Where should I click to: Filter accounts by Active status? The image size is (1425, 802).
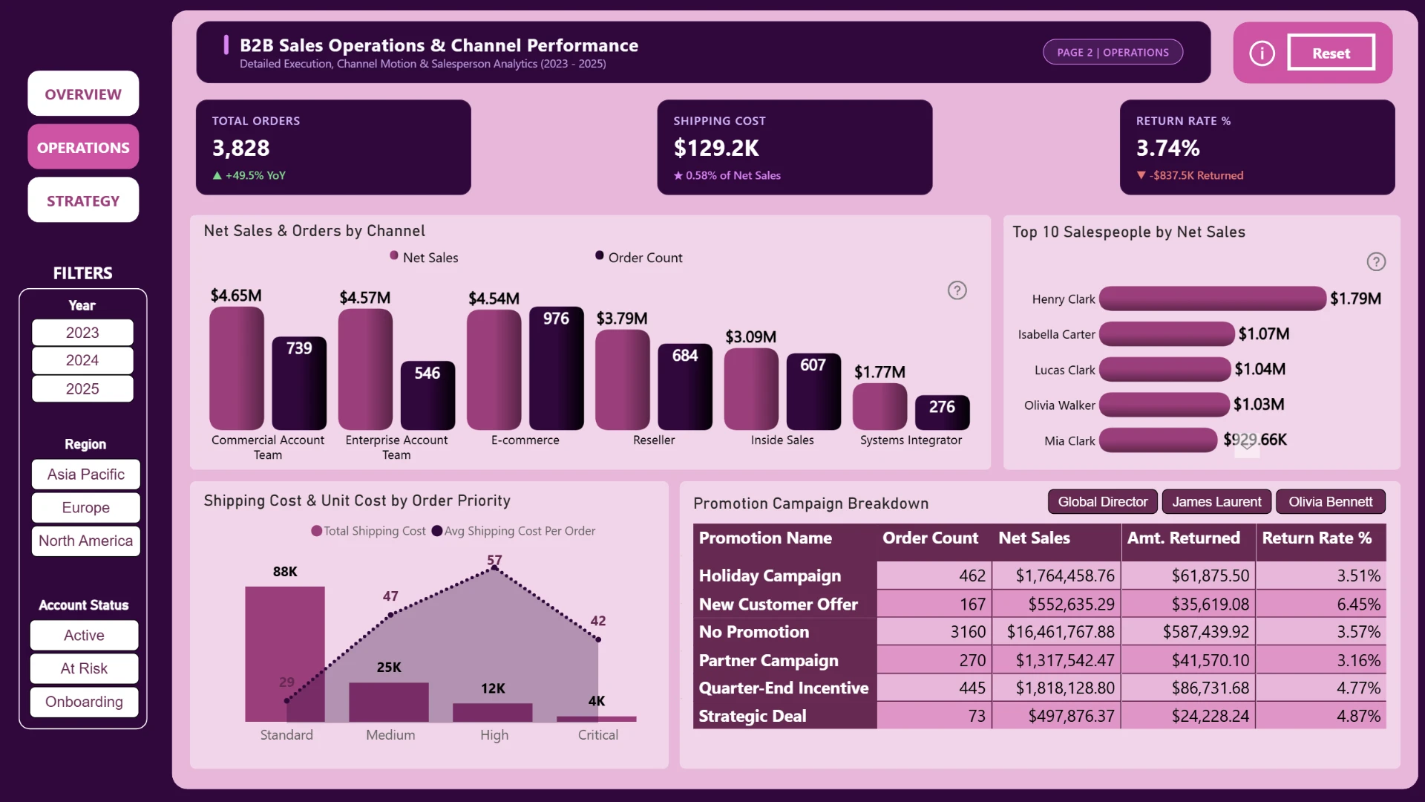(x=84, y=636)
